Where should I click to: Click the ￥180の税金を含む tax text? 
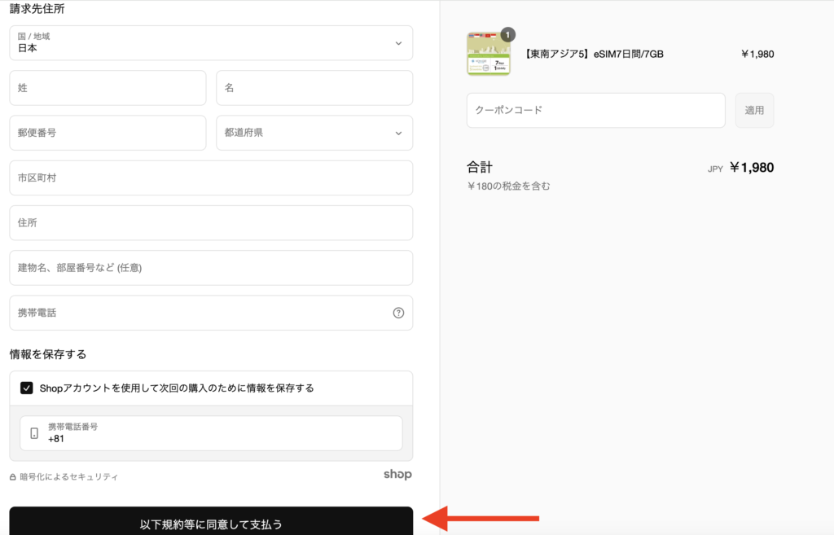pyautogui.click(x=508, y=186)
